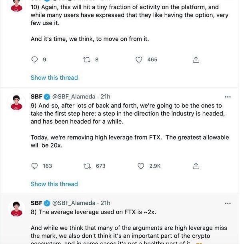240x244 pixels.
Task: Show this thread under tweet 10
Action: pyautogui.click(x=54, y=78)
